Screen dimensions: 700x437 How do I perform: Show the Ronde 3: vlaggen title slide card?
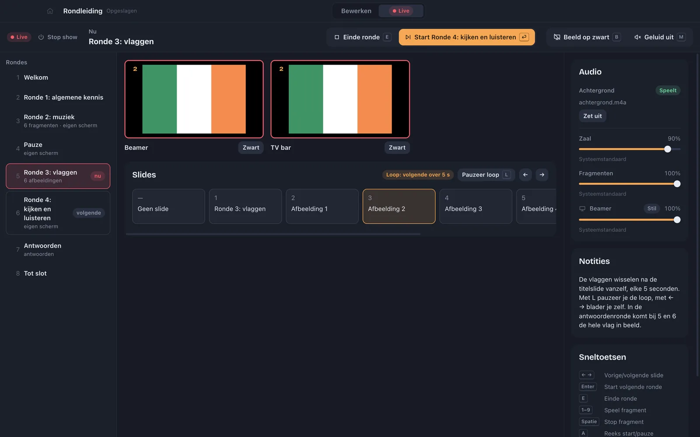[x=245, y=206]
